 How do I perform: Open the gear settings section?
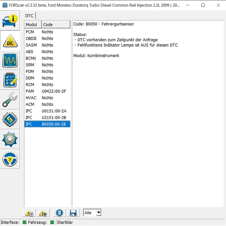coord(10,139)
